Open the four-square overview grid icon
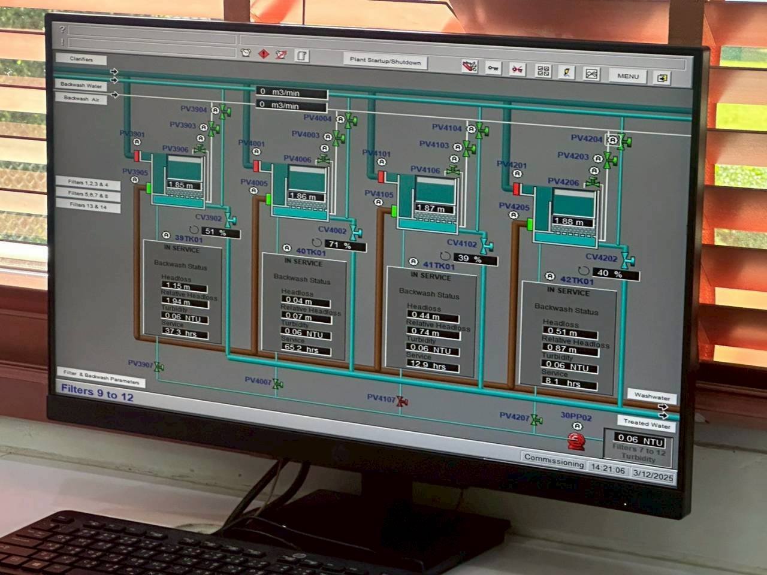The image size is (767, 575). pyautogui.click(x=543, y=71)
